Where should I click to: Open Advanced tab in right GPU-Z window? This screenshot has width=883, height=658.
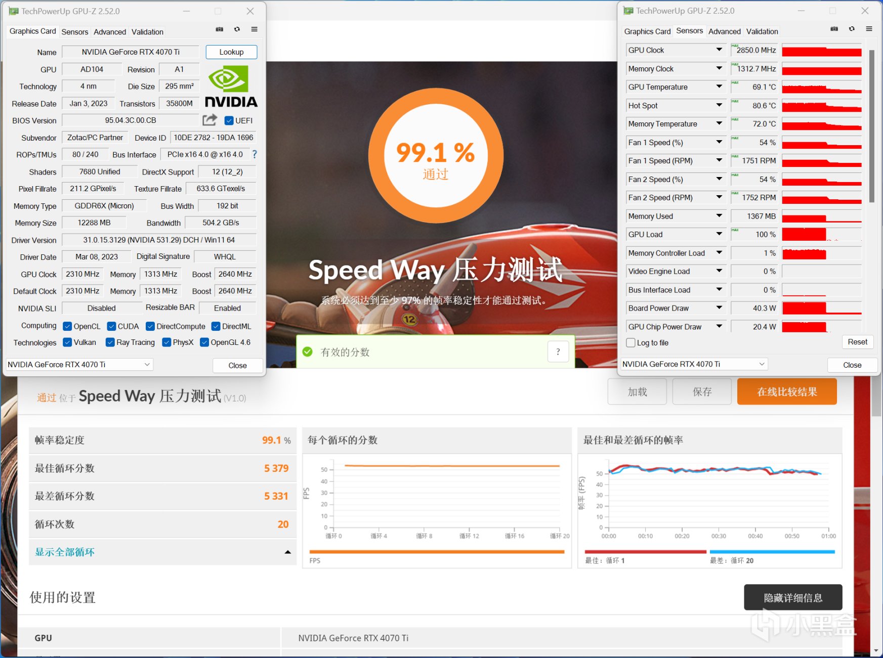point(725,31)
